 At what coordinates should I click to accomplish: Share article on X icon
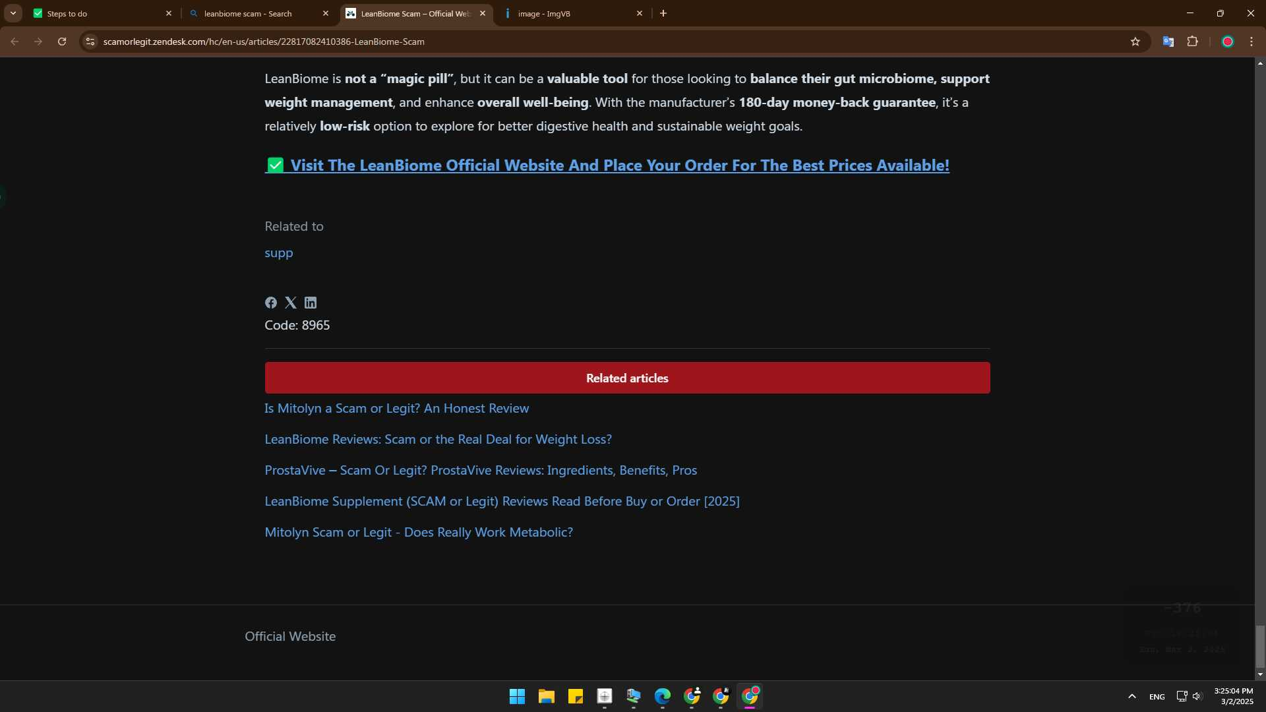(x=291, y=303)
